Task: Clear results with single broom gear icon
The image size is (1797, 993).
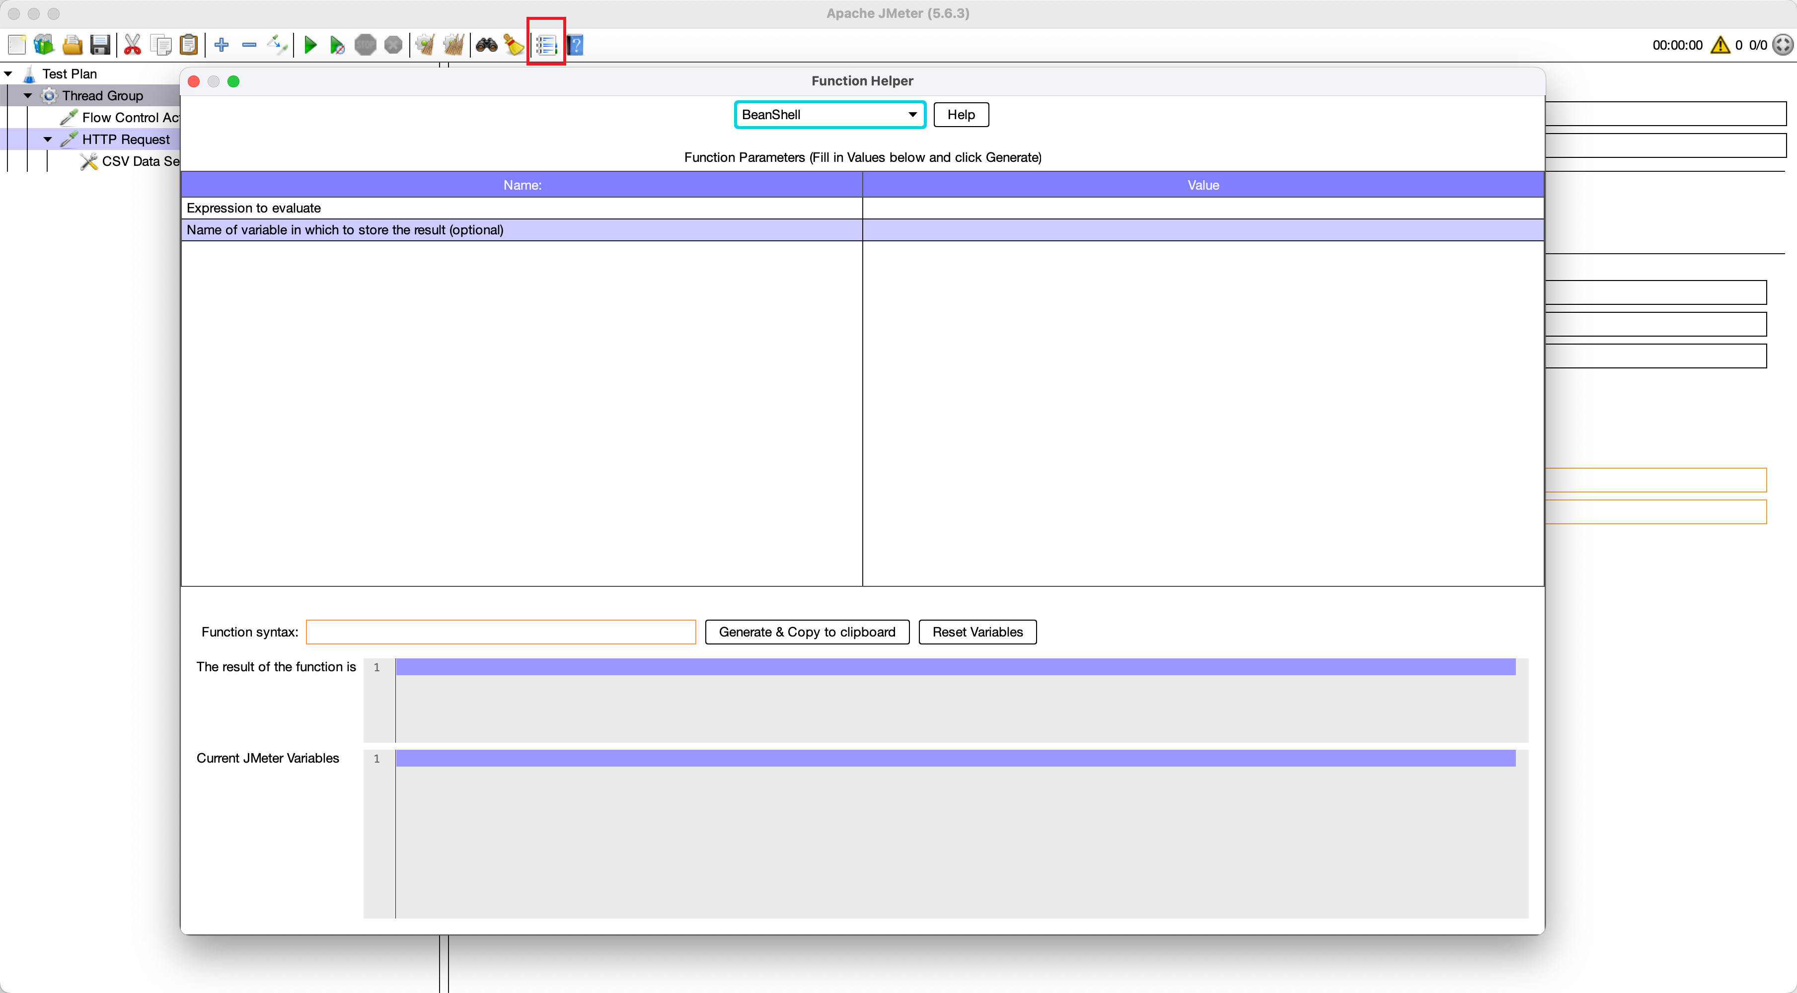Action: pos(426,45)
